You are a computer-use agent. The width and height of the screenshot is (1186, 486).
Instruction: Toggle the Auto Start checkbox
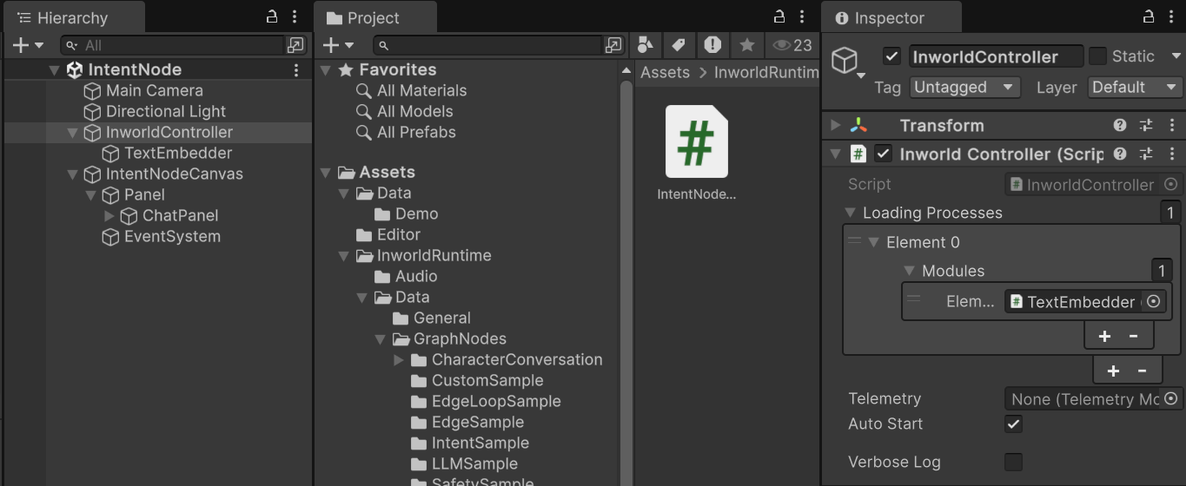1013,424
